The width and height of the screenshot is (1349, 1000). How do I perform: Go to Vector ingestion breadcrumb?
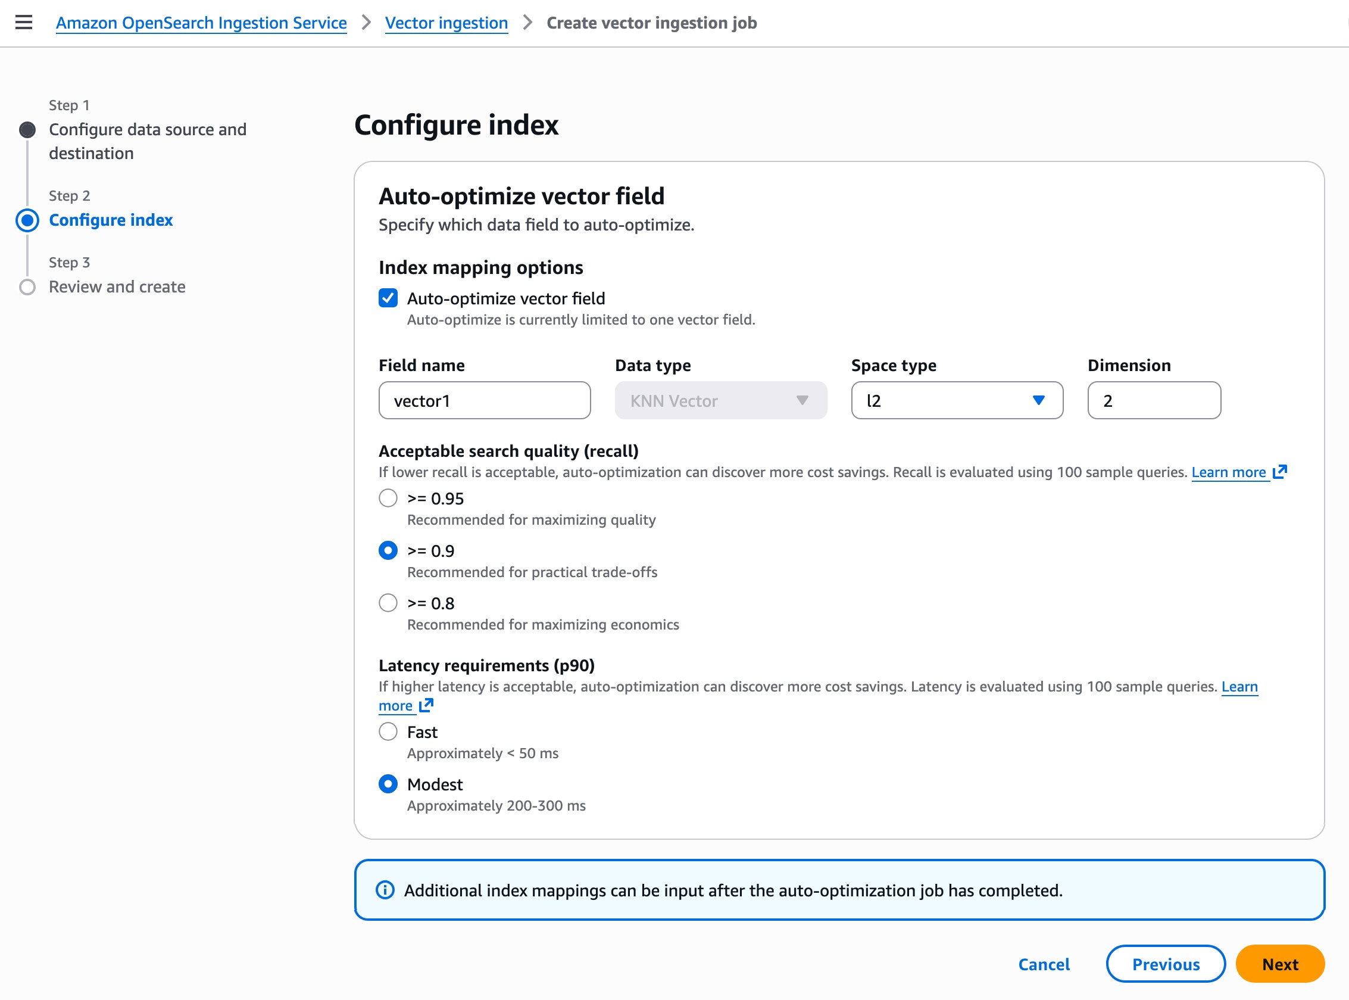click(446, 23)
